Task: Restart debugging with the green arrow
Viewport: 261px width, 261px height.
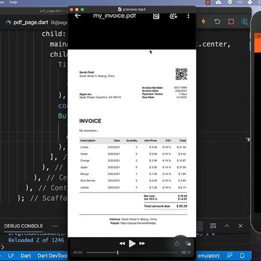Action: pos(217,21)
